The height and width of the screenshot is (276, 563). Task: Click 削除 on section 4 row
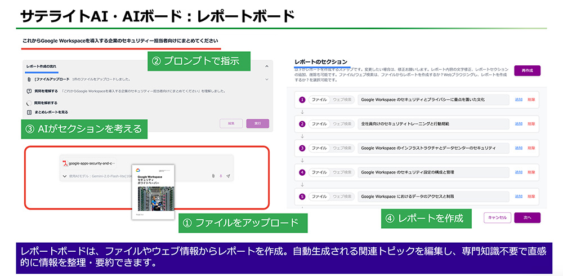click(x=531, y=172)
